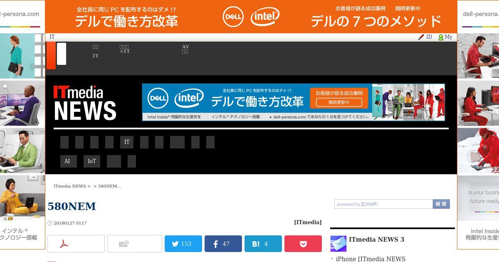Click the ITmedia NEWS logo

click(85, 103)
